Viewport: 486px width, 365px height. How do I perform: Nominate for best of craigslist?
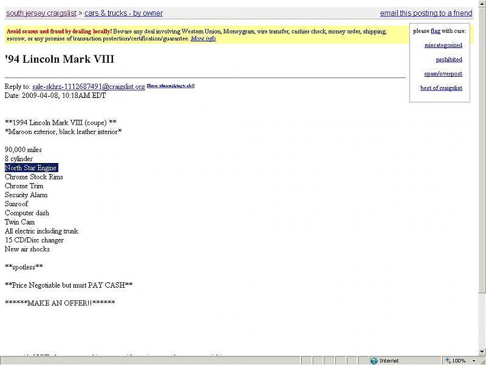click(x=441, y=88)
